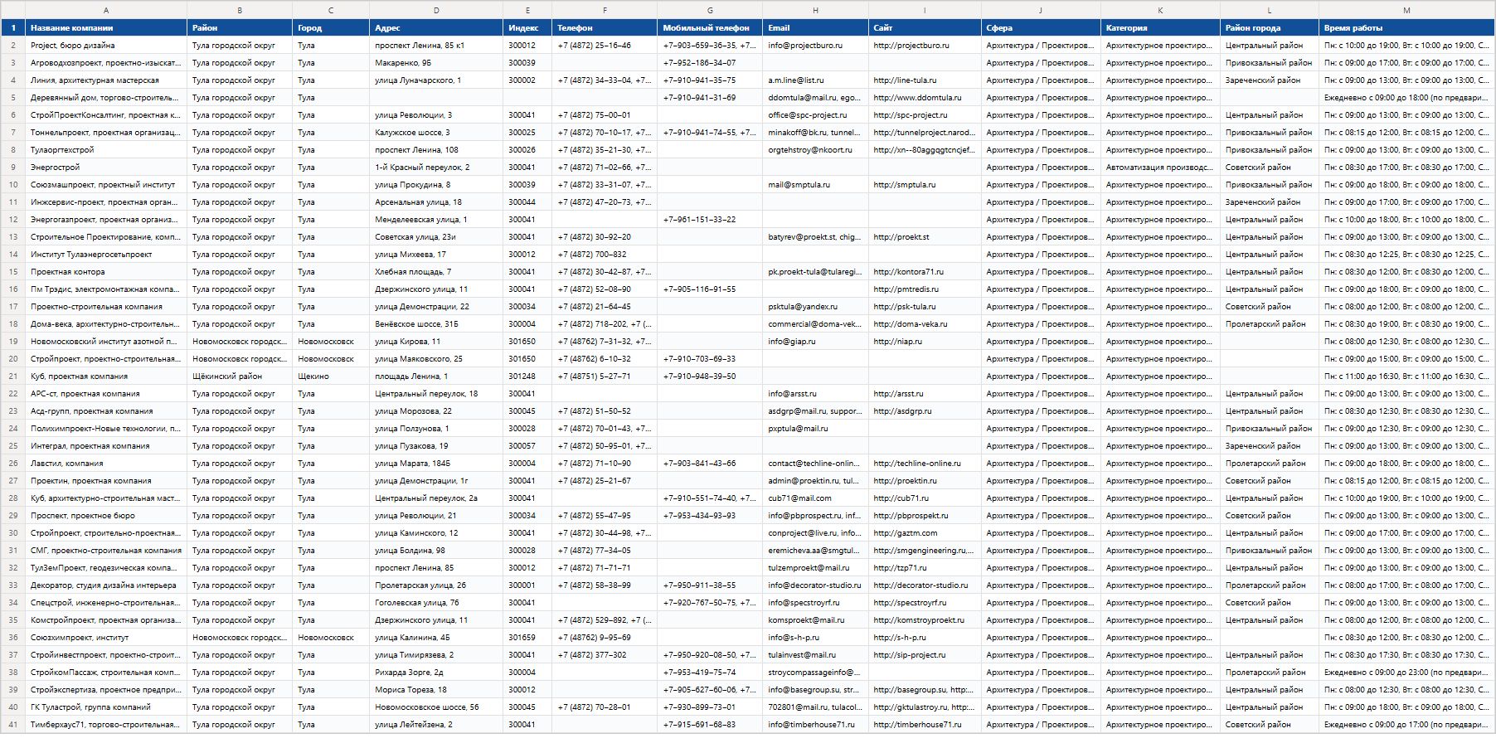Select the a.m.line@list.ru email cell
The width and height of the screenshot is (1496, 748).
[815, 80]
